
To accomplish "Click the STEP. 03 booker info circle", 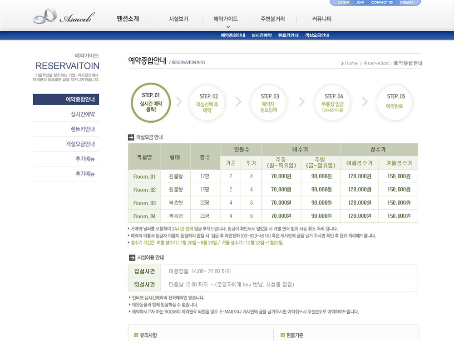I will [270, 103].
